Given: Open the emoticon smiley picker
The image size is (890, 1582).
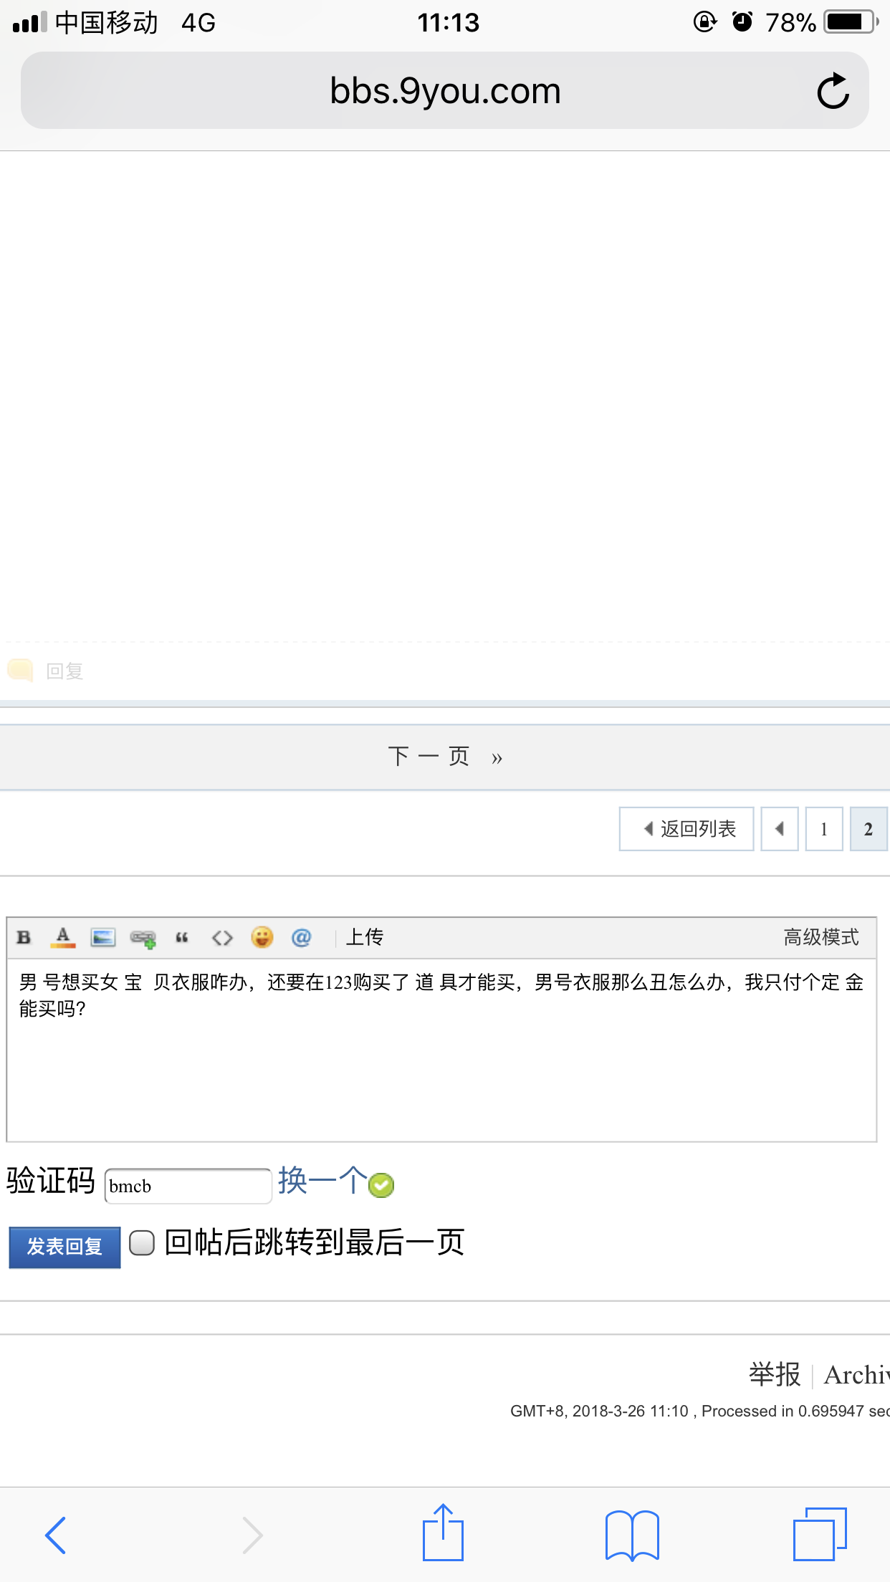Looking at the screenshot, I should point(262,937).
